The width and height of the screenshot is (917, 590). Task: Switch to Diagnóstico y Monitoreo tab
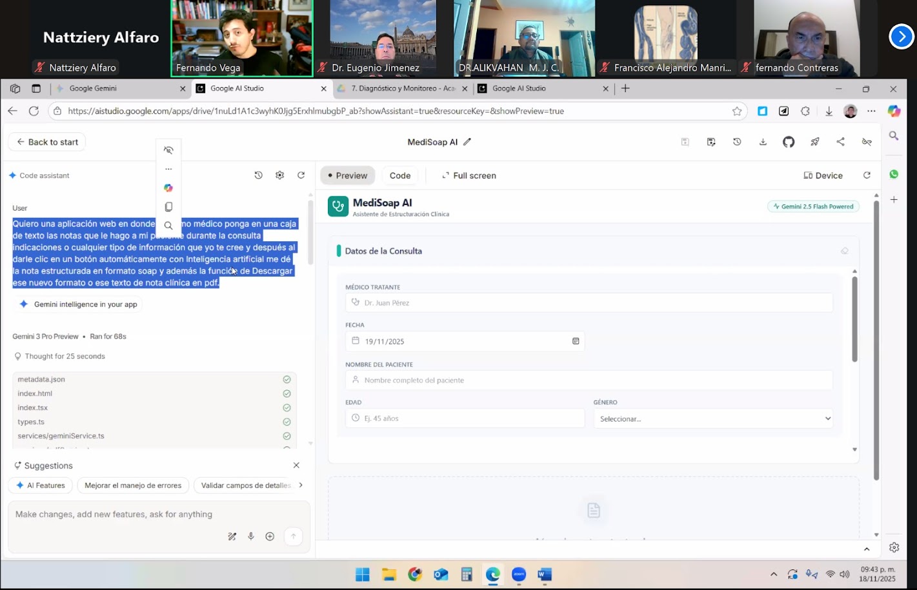402,88
